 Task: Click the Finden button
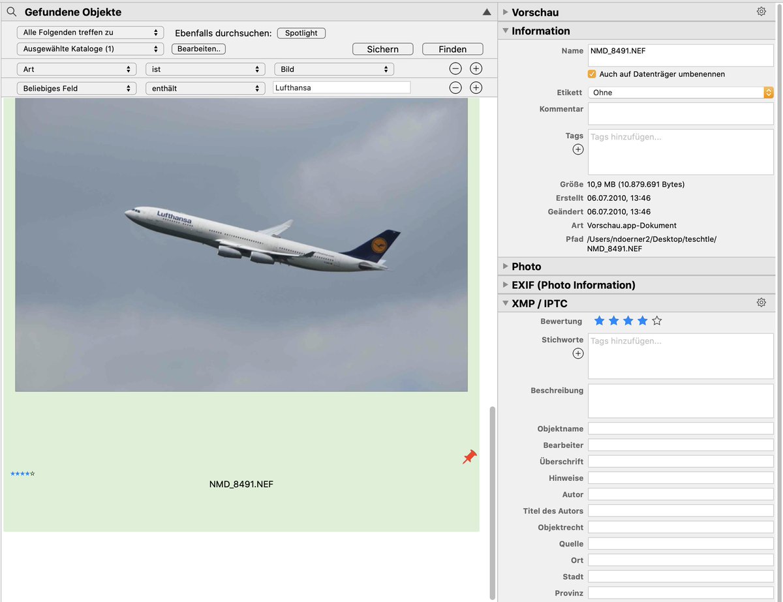point(453,49)
